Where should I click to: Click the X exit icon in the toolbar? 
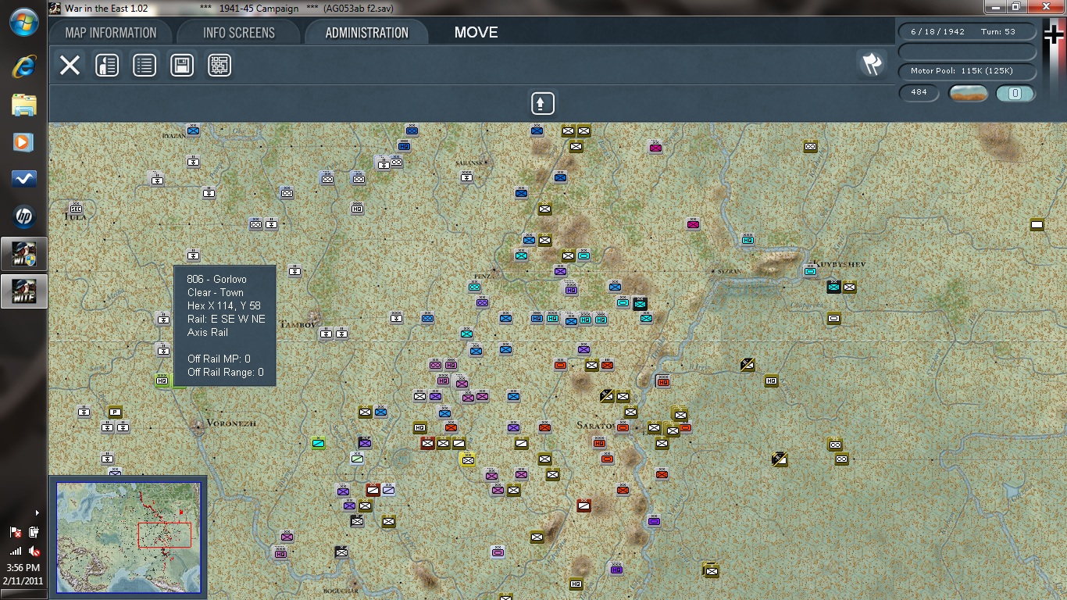[70, 66]
